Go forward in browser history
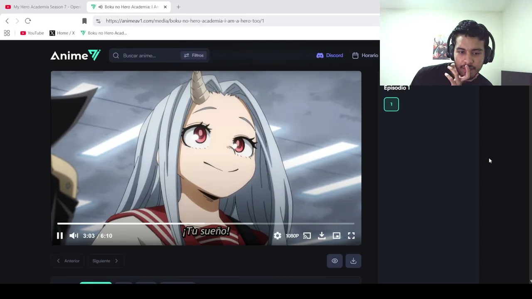Screen dimensions: 532x299 17,21
